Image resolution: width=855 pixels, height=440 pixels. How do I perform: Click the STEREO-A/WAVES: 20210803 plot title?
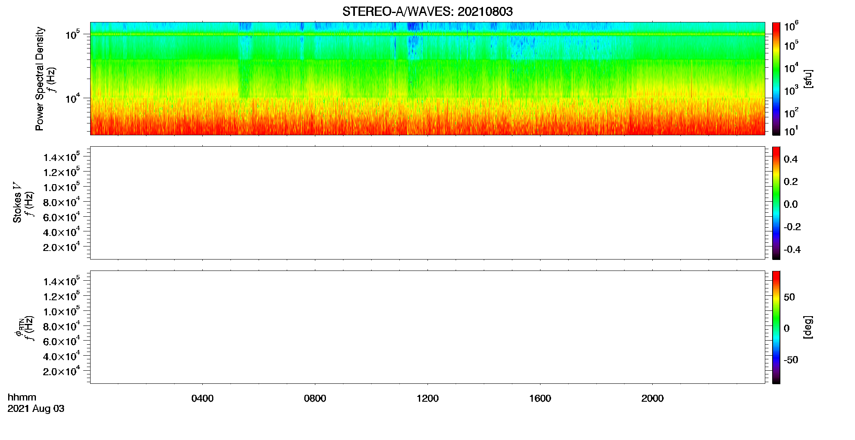tap(427, 11)
